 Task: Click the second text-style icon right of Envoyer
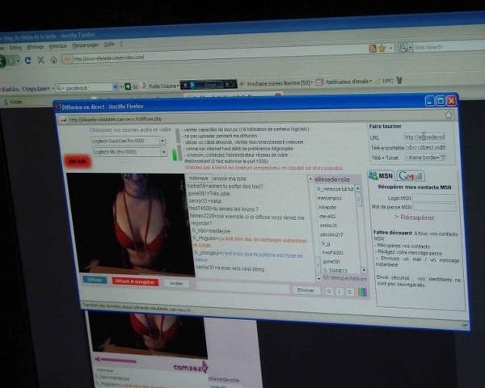click(x=339, y=292)
